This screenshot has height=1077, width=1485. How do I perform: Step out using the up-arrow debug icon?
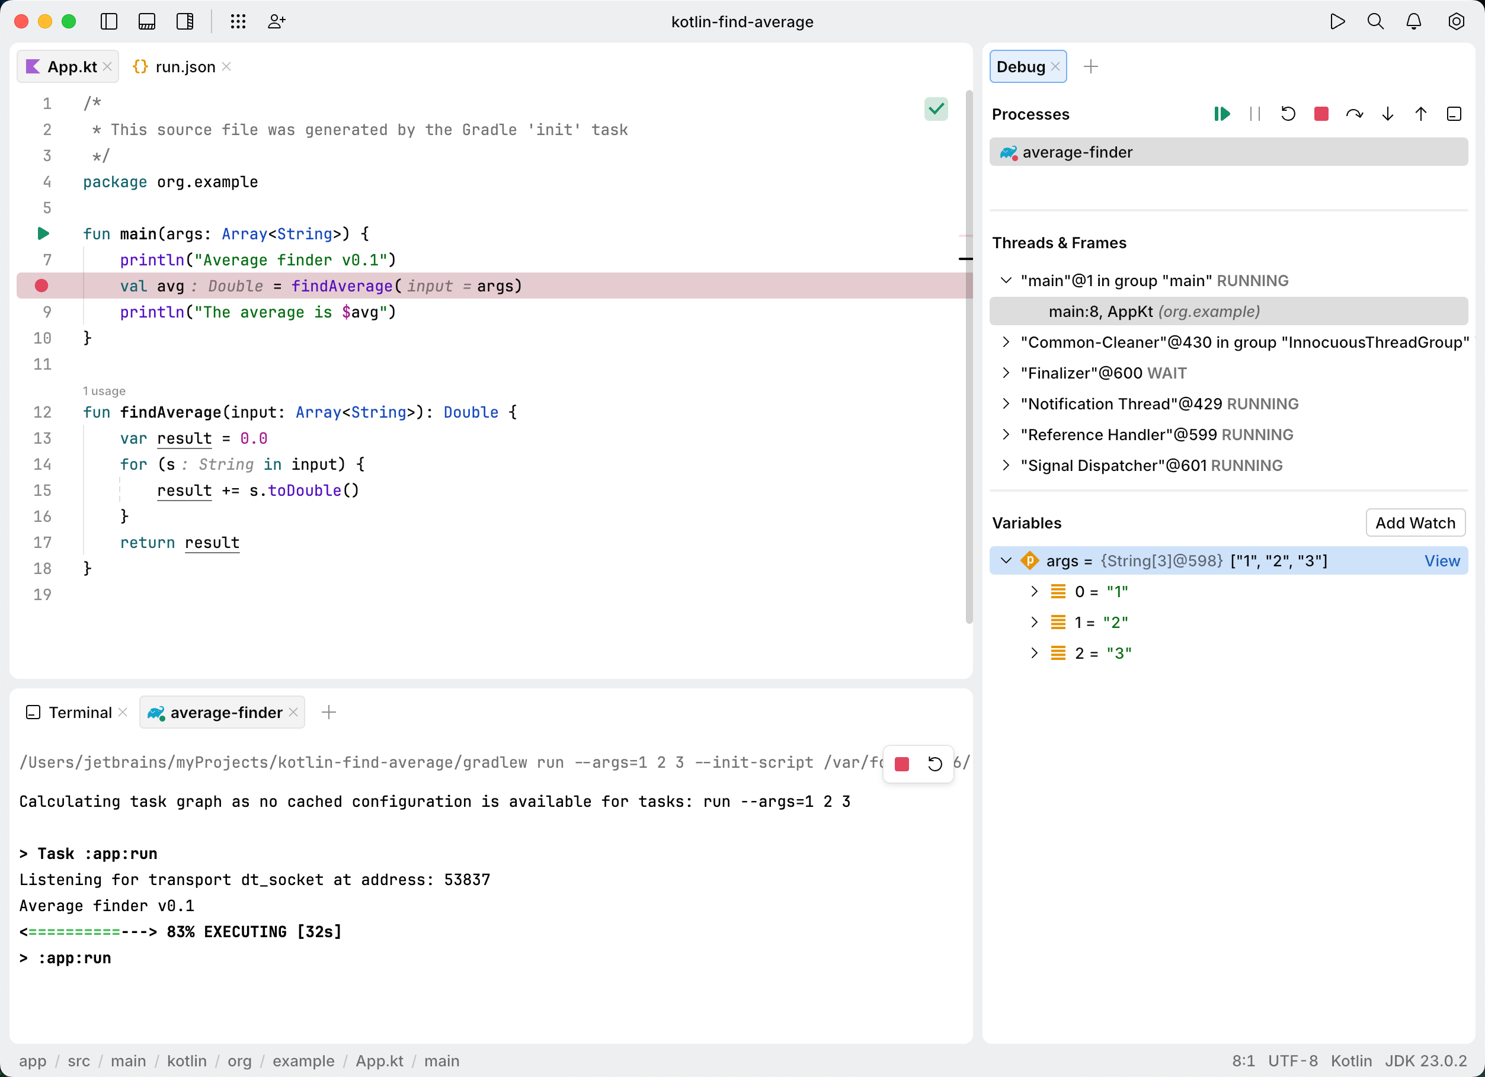click(1421, 114)
